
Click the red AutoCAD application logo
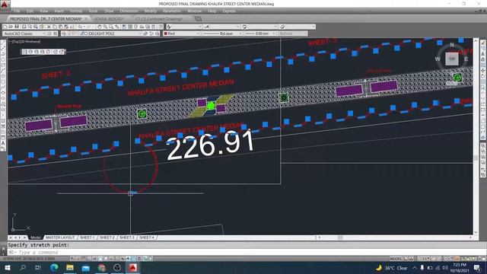[5, 5]
